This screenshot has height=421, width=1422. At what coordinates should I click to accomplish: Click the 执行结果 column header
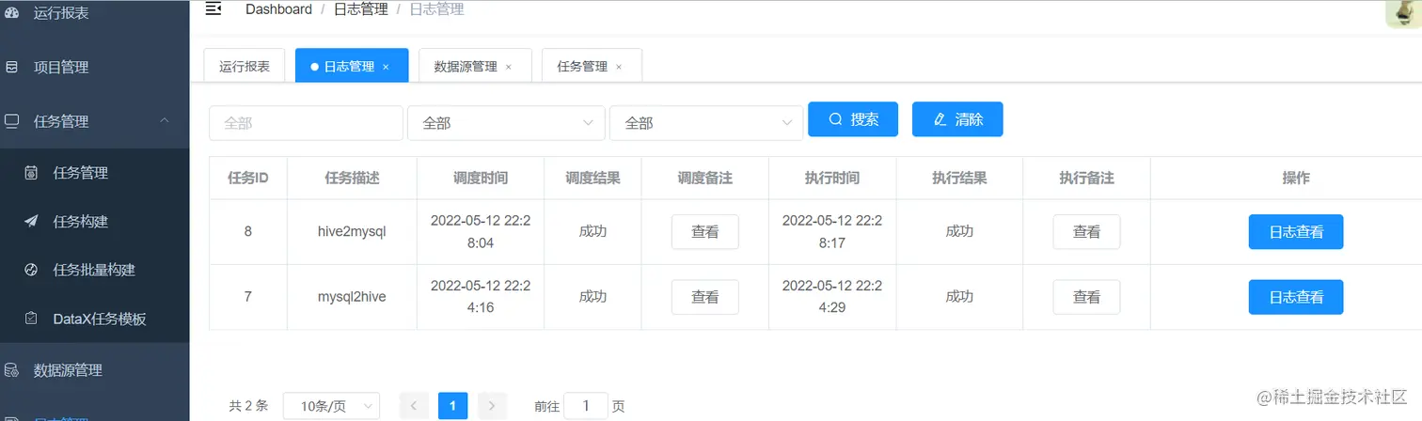point(959,178)
